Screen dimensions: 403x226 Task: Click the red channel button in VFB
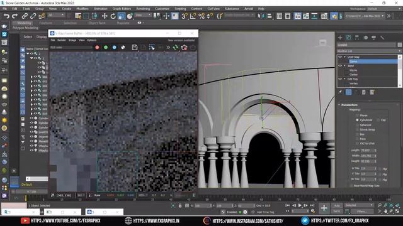[x=97, y=48]
